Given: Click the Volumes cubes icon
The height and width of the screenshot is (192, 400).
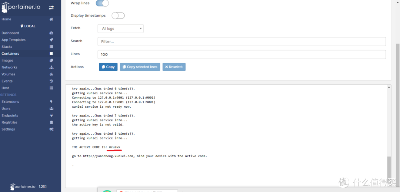Looking at the screenshot, I should pos(51,74).
